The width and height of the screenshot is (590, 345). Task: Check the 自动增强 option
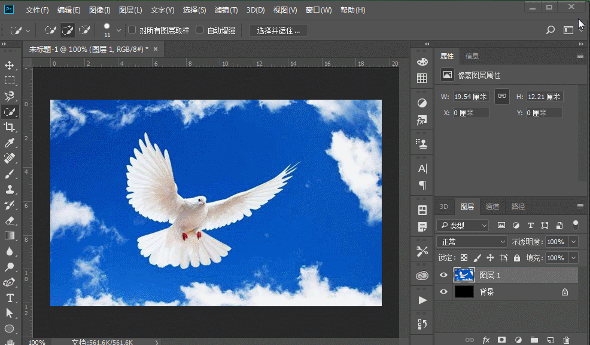pos(200,30)
